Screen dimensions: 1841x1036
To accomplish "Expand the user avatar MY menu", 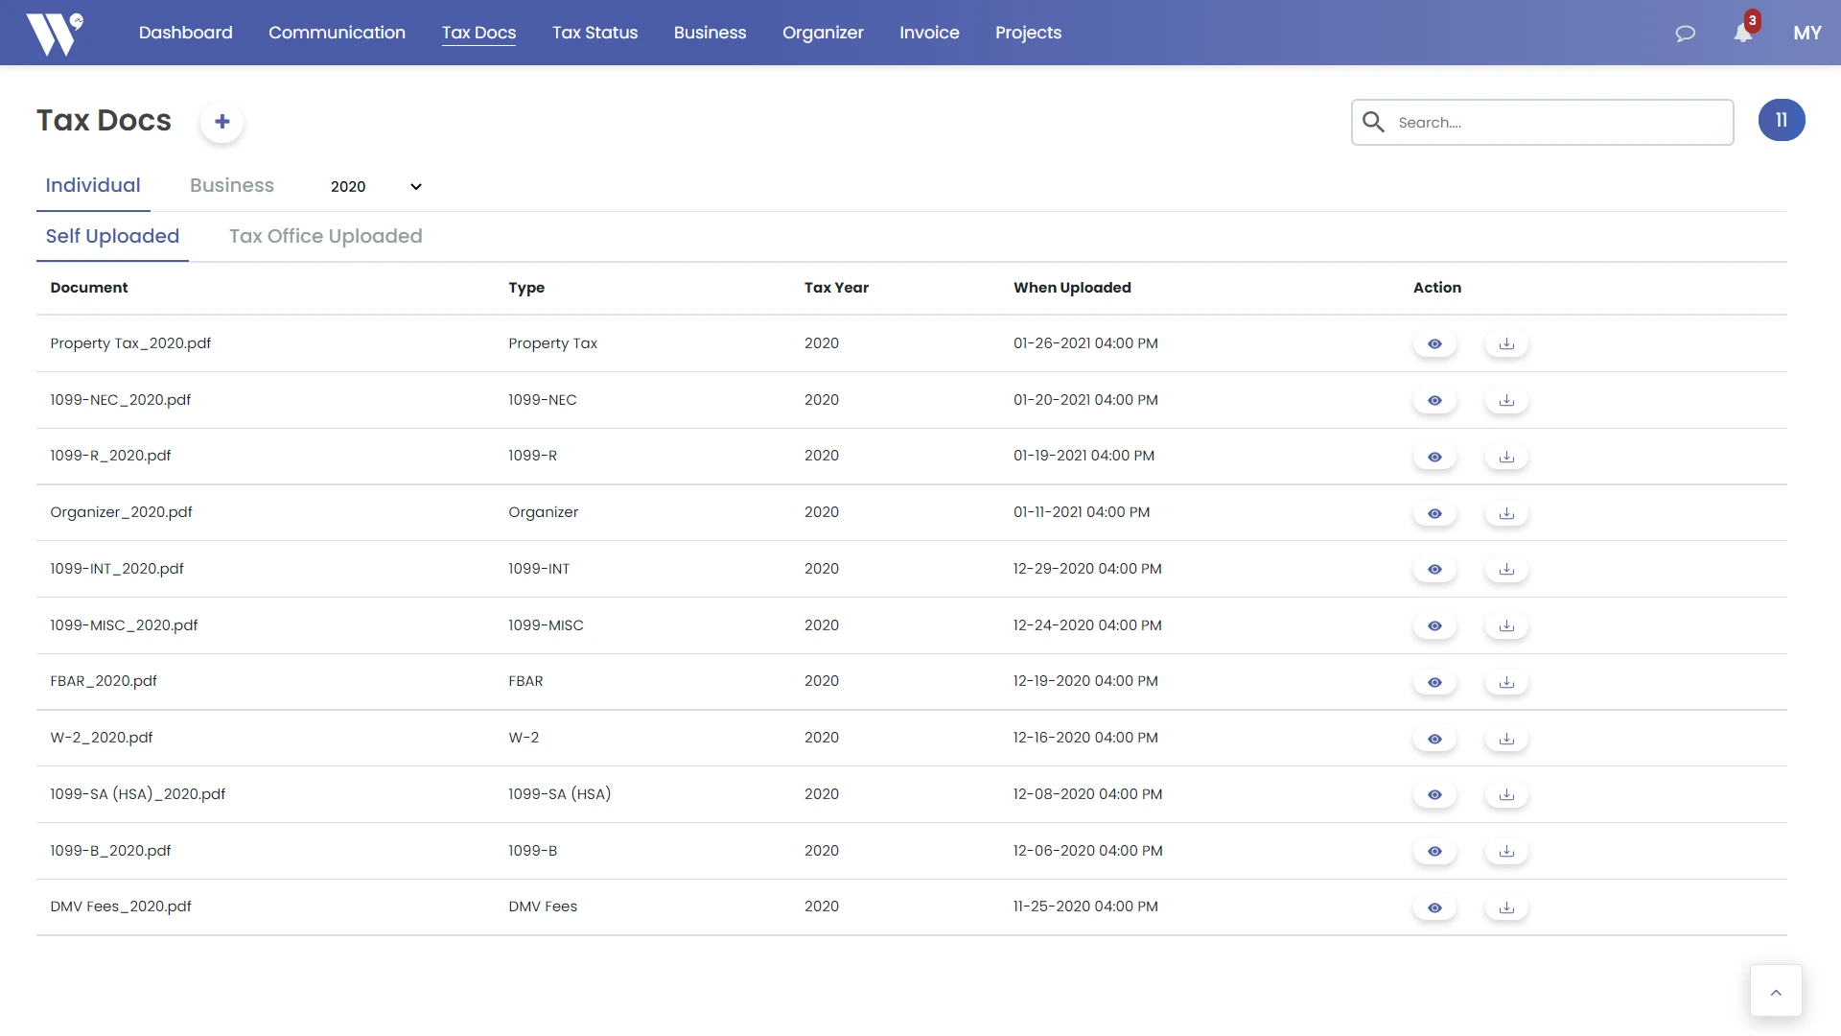I will pos(1808,32).
